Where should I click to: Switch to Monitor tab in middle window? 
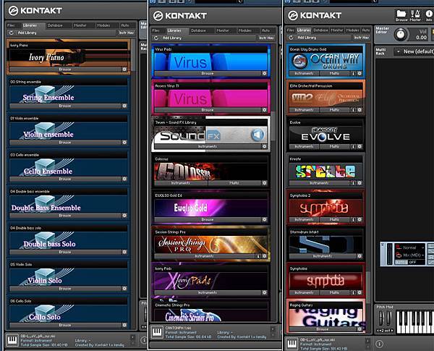click(x=223, y=30)
